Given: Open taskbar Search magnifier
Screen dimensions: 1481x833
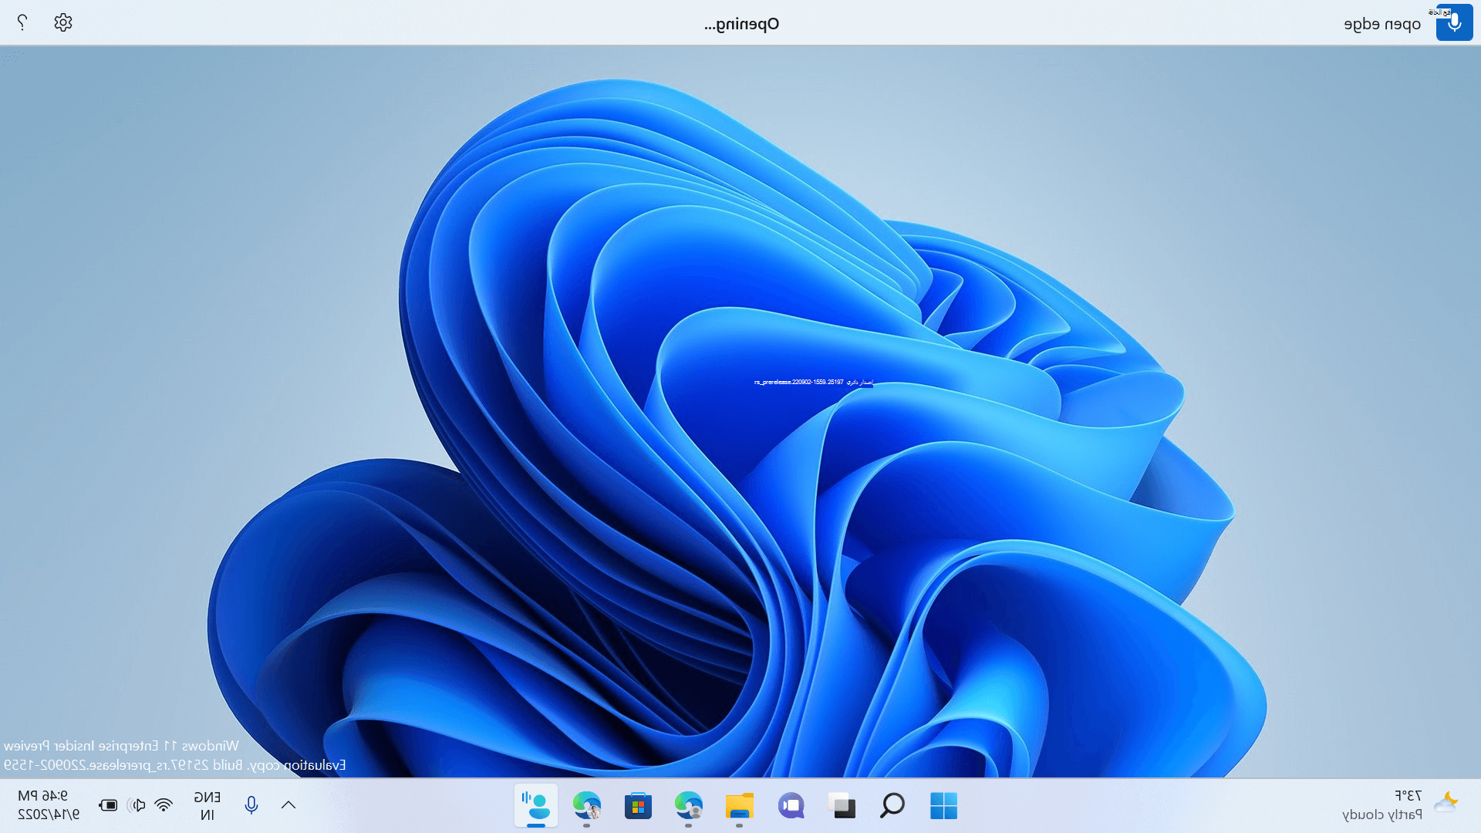Looking at the screenshot, I should click(892, 805).
